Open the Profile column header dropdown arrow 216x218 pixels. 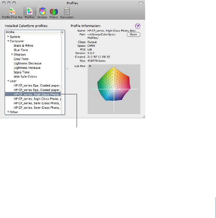(62, 32)
